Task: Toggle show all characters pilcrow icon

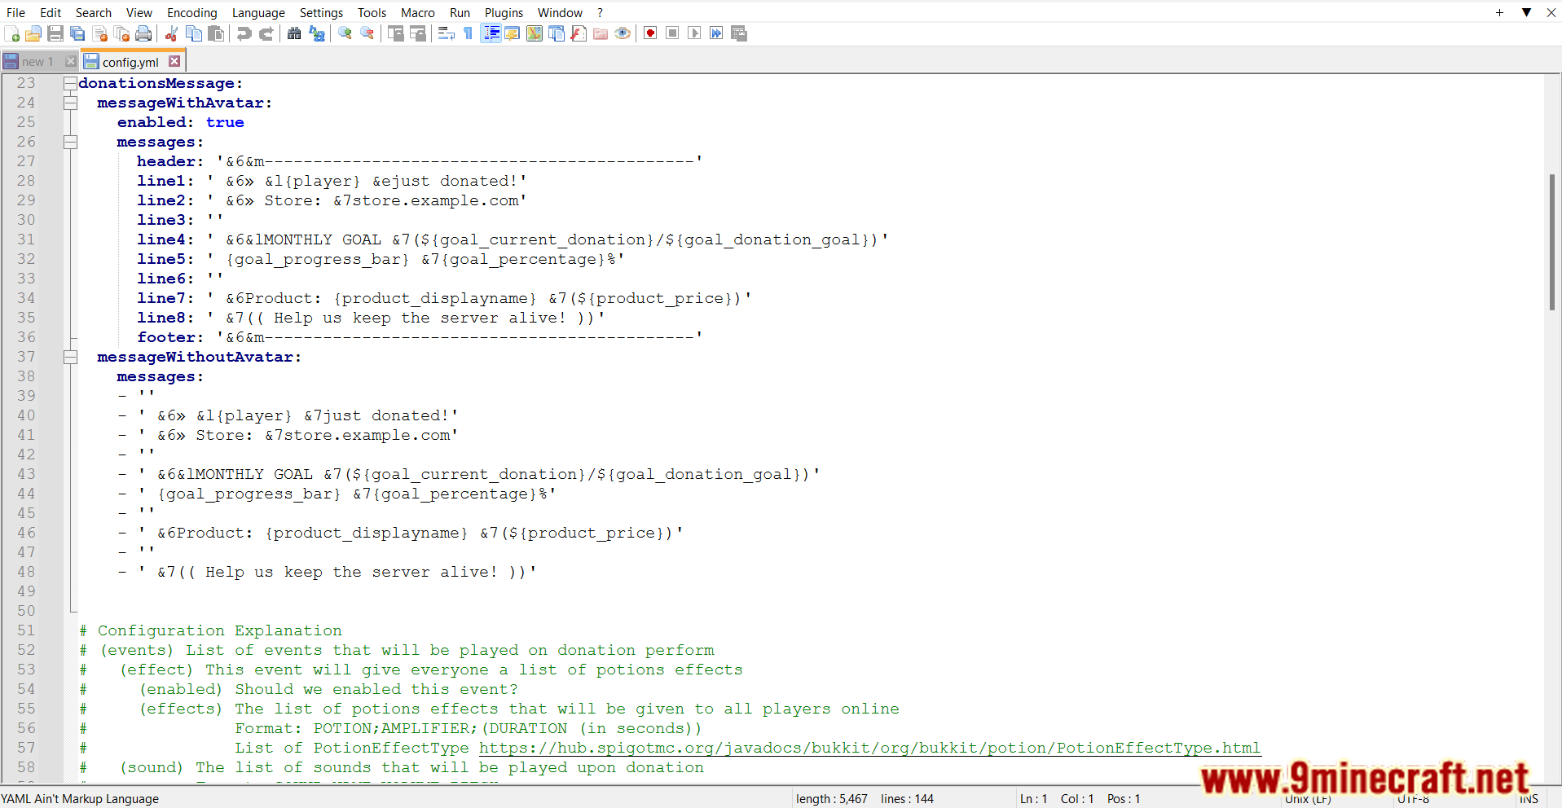Action: 468,33
